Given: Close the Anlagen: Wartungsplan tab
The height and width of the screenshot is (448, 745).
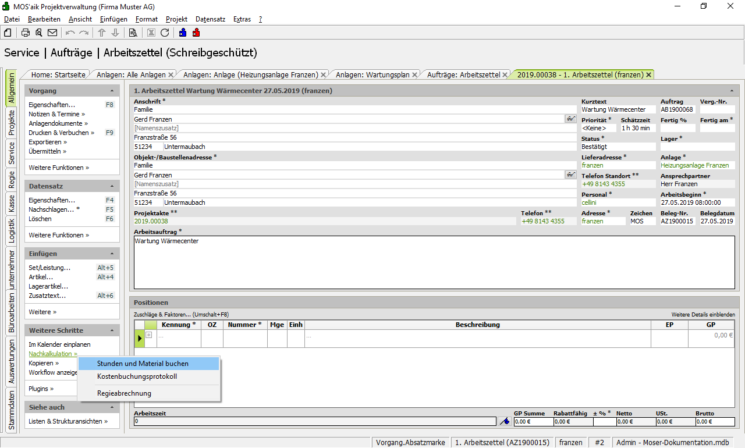Looking at the screenshot, I should coord(415,75).
